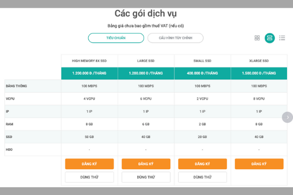
Task: Click the SSD row label
Action: tap(9, 137)
